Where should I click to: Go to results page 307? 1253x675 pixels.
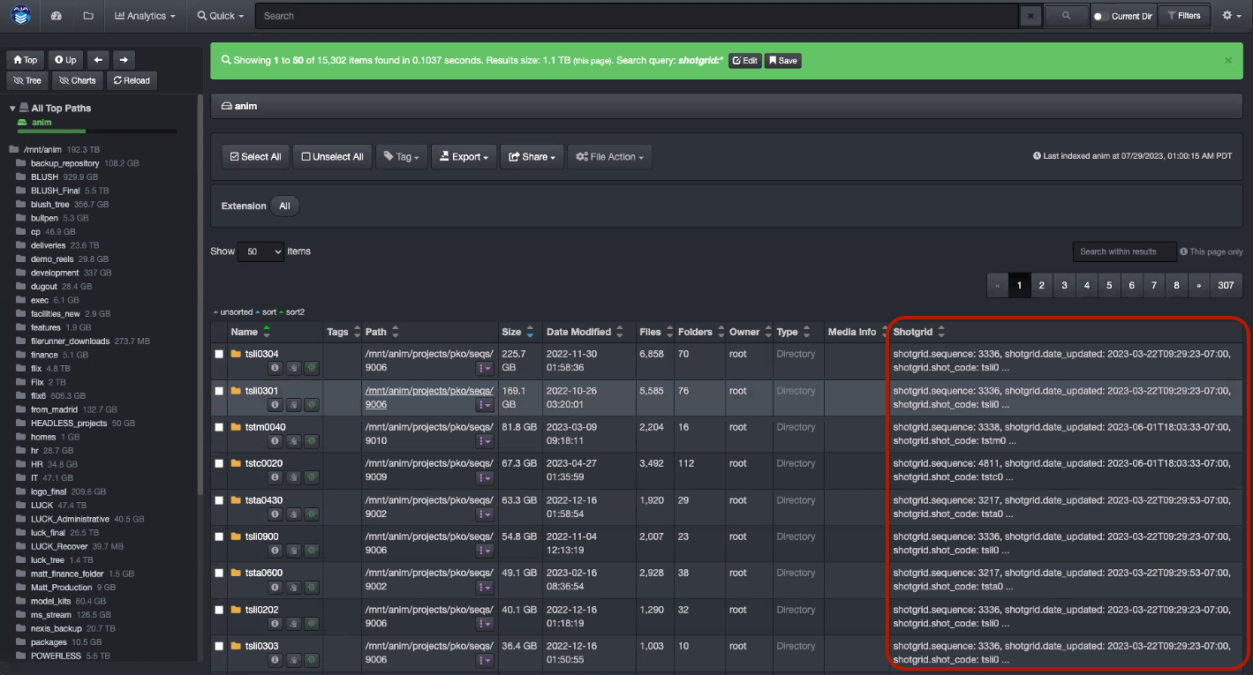point(1226,285)
